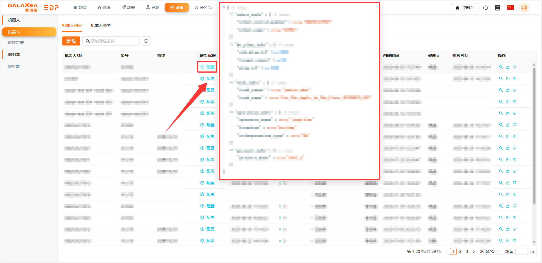Open the documentation book icon
The width and height of the screenshot is (542, 263).
(498, 8)
